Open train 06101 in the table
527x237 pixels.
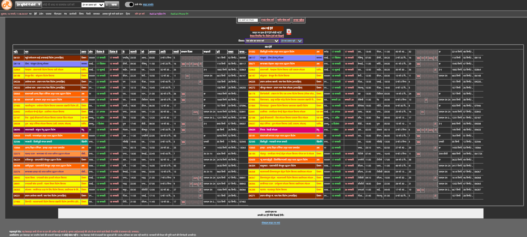click(17, 58)
